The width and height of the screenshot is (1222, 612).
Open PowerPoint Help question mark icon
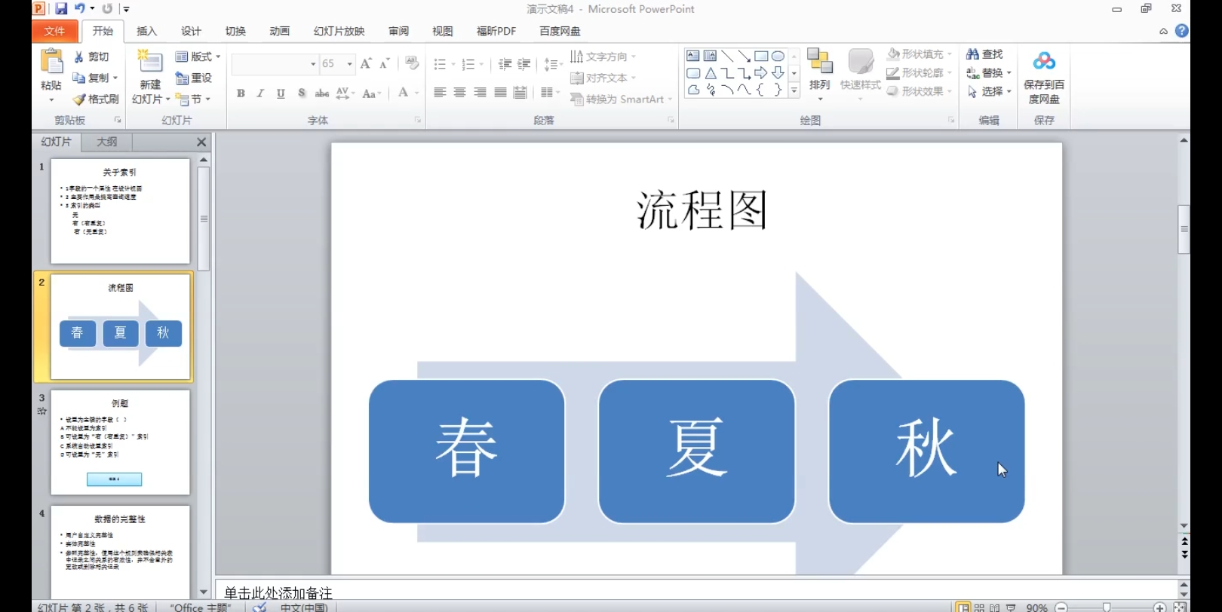(x=1182, y=31)
